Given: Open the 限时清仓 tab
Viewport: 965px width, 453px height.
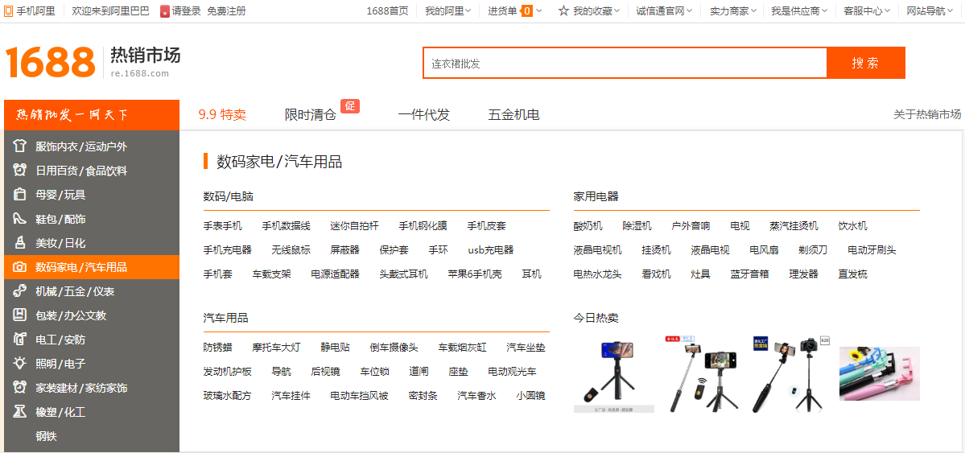Looking at the screenshot, I should tap(310, 114).
